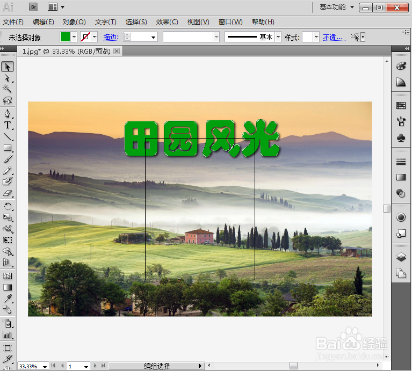
Task: Open the 样式 graphic style dropdown
Action: pos(316,37)
